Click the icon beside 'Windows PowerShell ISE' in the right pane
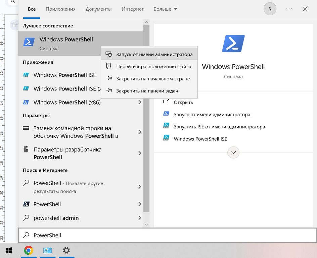 (166, 138)
